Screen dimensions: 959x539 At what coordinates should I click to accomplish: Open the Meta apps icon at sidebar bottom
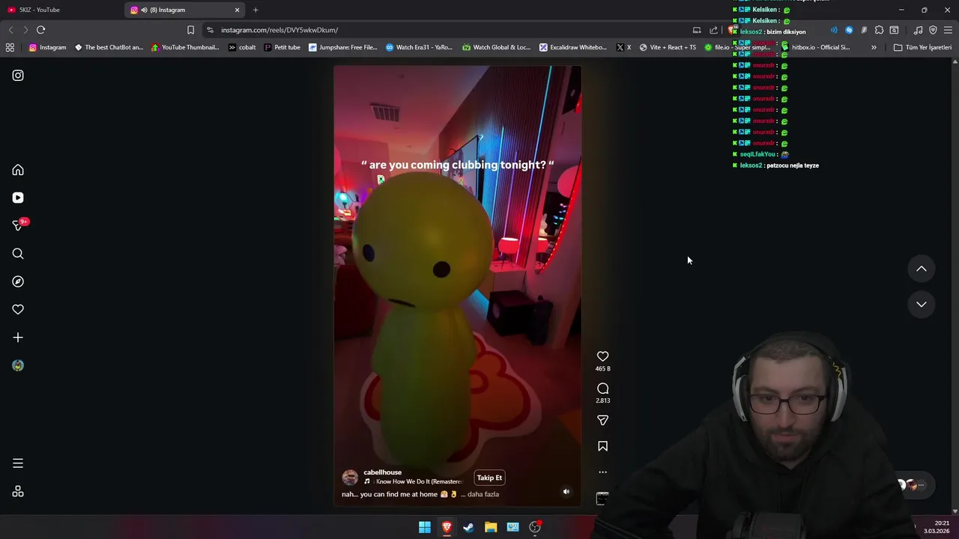click(18, 492)
